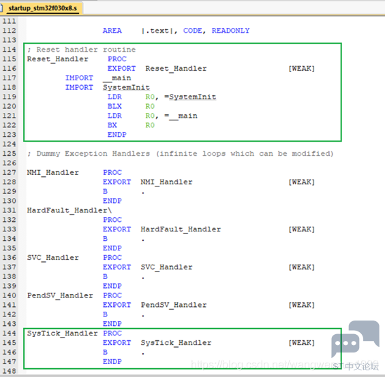Viewport: 385px width, 377px height.
Task: Click the '; Reset handler routine' comment
Action: pyautogui.click(x=81, y=50)
